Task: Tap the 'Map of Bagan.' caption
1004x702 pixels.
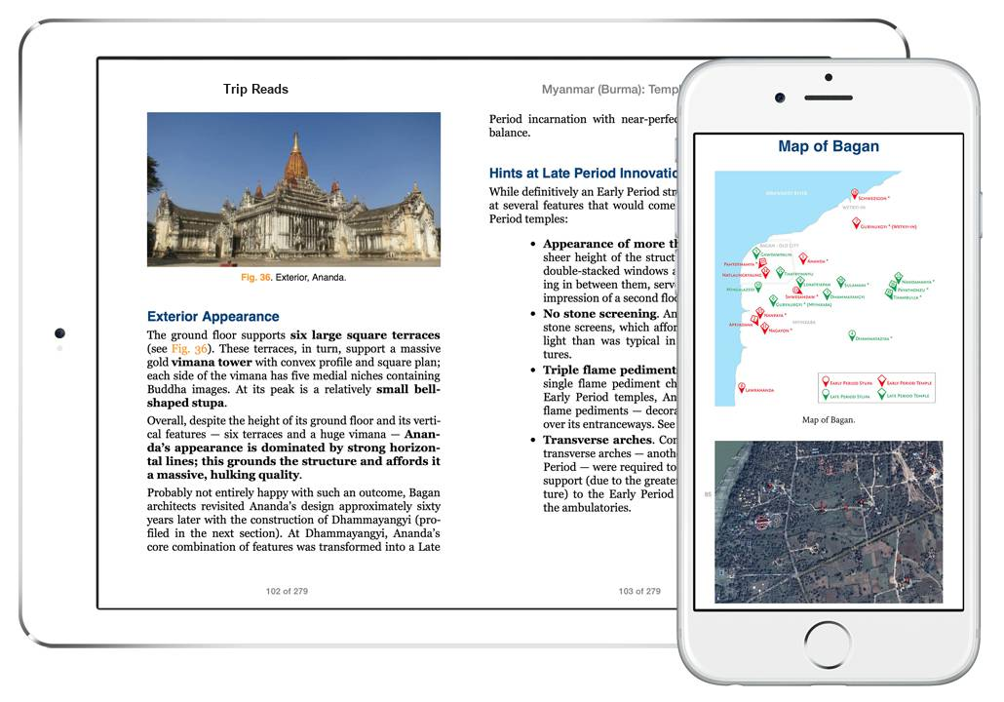Action: click(x=829, y=420)
